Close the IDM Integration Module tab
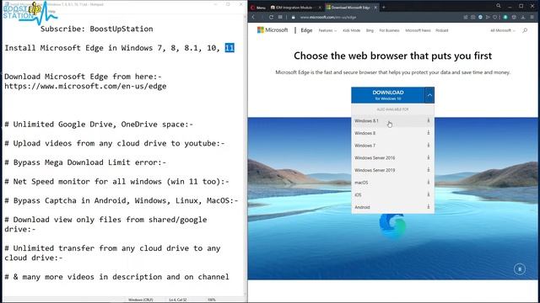 (x=320, y=8)
